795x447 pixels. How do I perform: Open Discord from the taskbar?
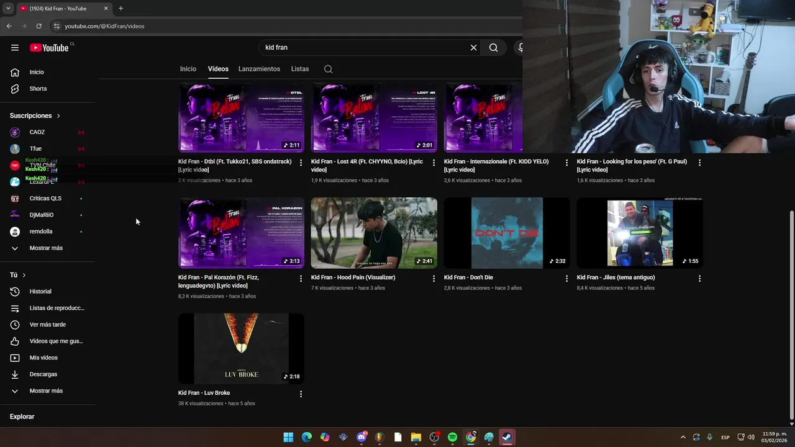pyautogui.click(x=361, y=437)
